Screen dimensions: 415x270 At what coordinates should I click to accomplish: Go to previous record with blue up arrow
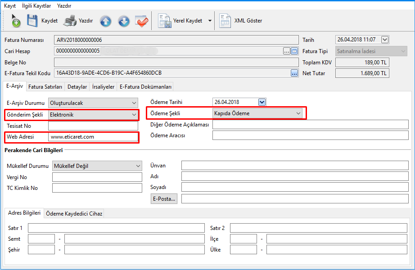105,21
